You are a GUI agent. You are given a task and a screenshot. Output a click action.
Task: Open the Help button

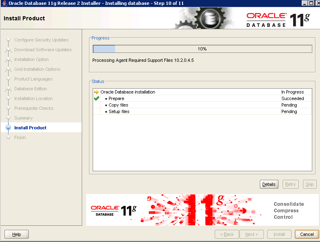point(17,234)
